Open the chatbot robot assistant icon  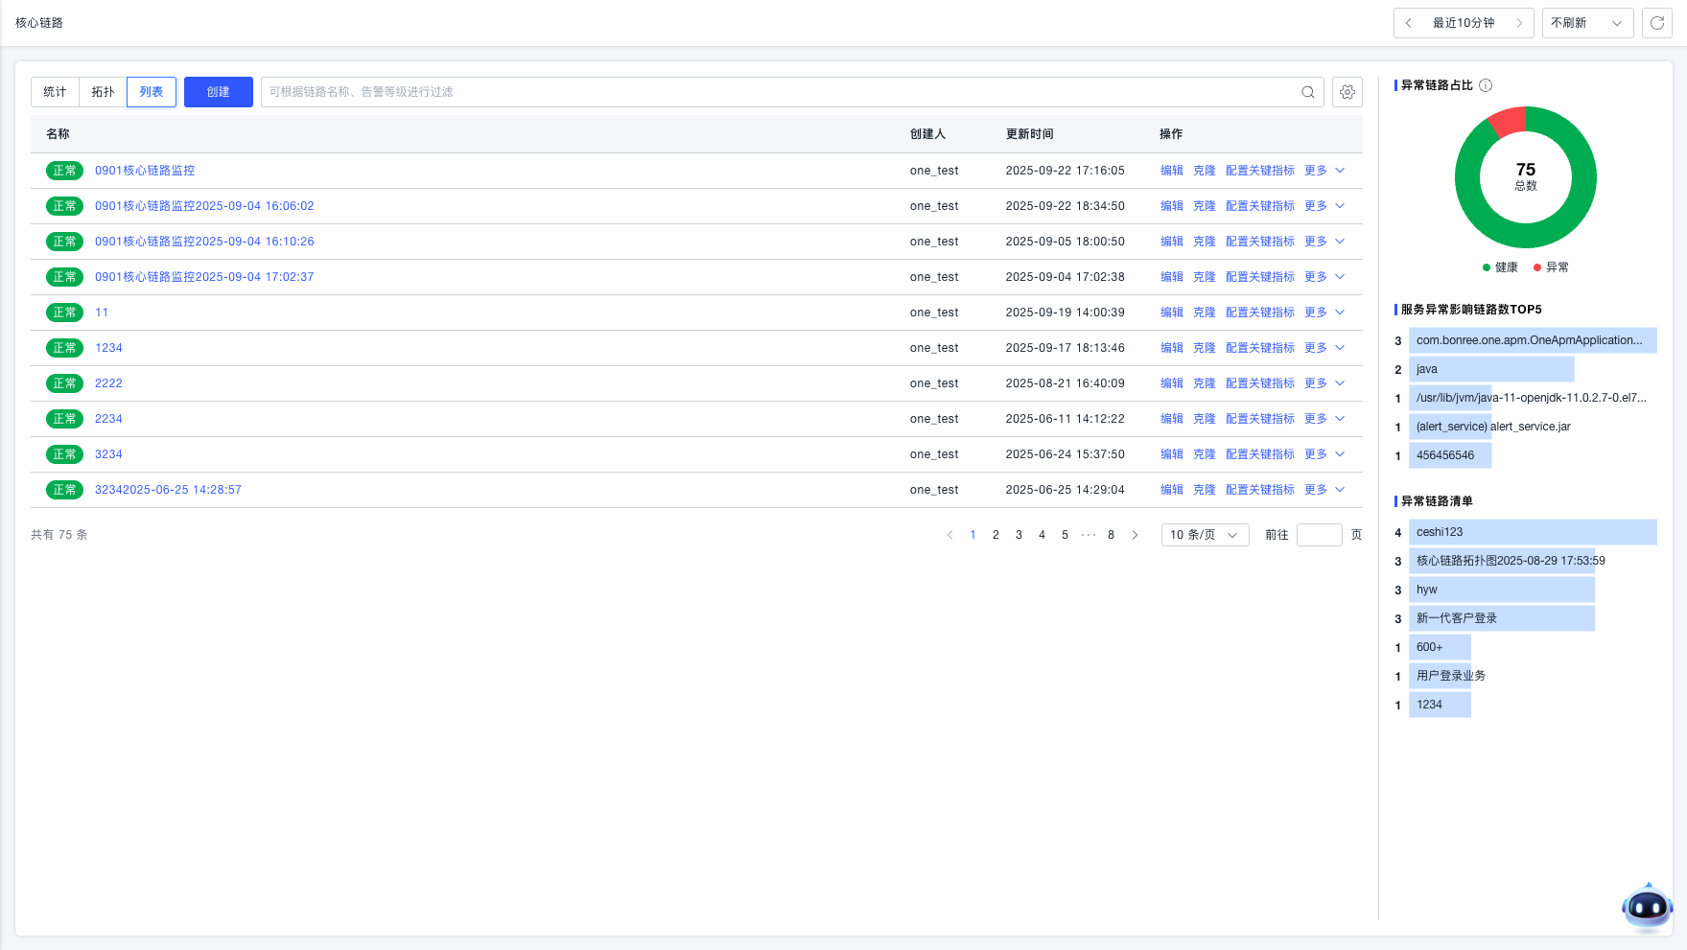click(1647, 906)
